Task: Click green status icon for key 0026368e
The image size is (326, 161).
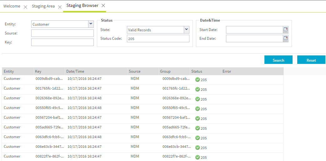Action: coord(198,99)
